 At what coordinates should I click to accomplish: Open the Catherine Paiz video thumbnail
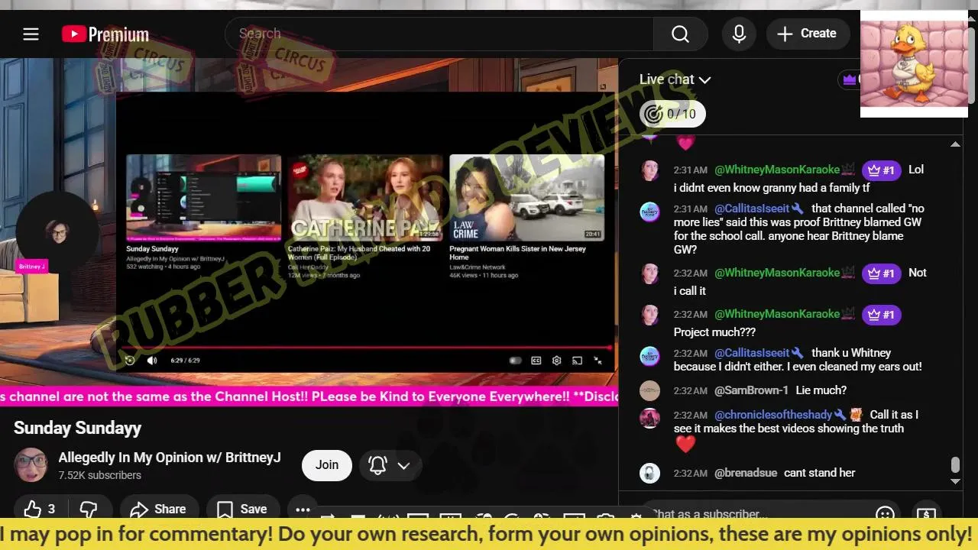[x=365, y=198]
